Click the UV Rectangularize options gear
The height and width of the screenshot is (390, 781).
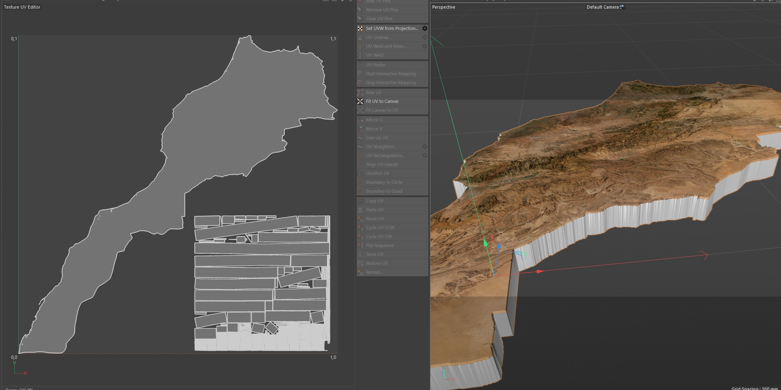[x=425, y=155]
